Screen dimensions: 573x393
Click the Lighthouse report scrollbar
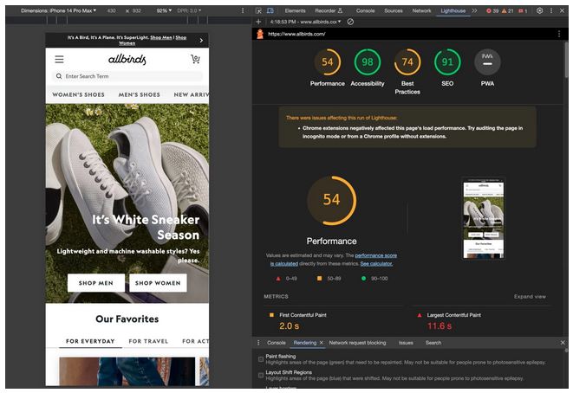[566, 61]
